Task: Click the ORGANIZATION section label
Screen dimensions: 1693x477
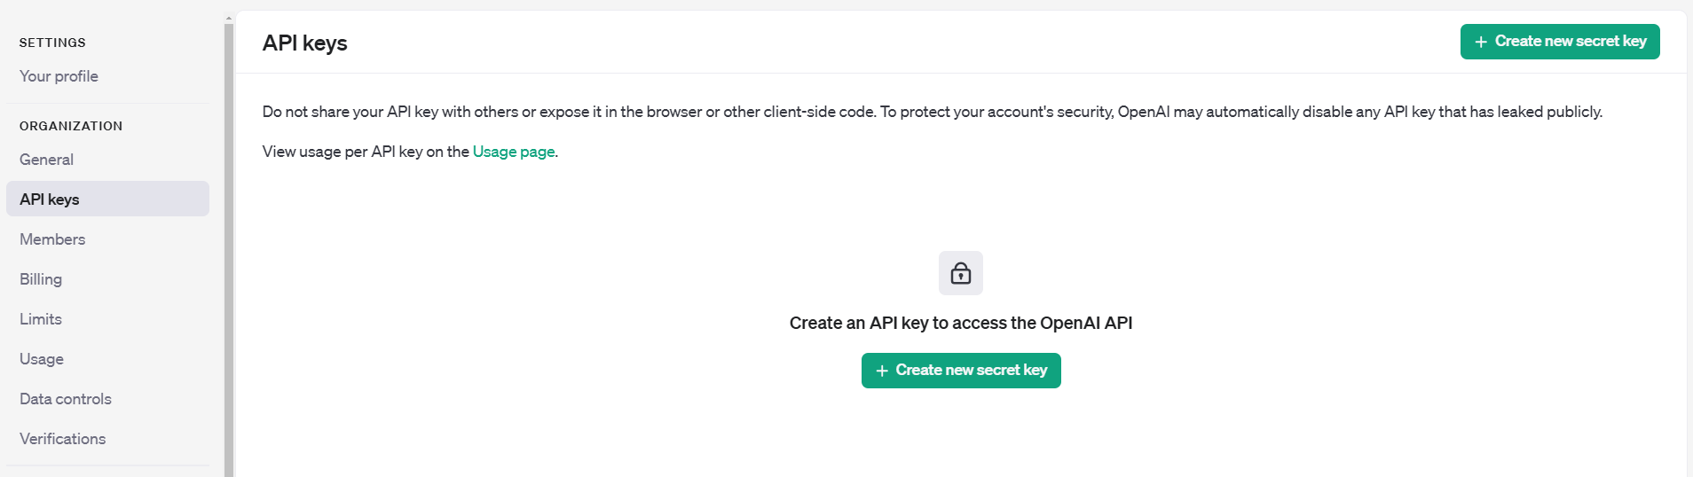Action: (71, 126)
